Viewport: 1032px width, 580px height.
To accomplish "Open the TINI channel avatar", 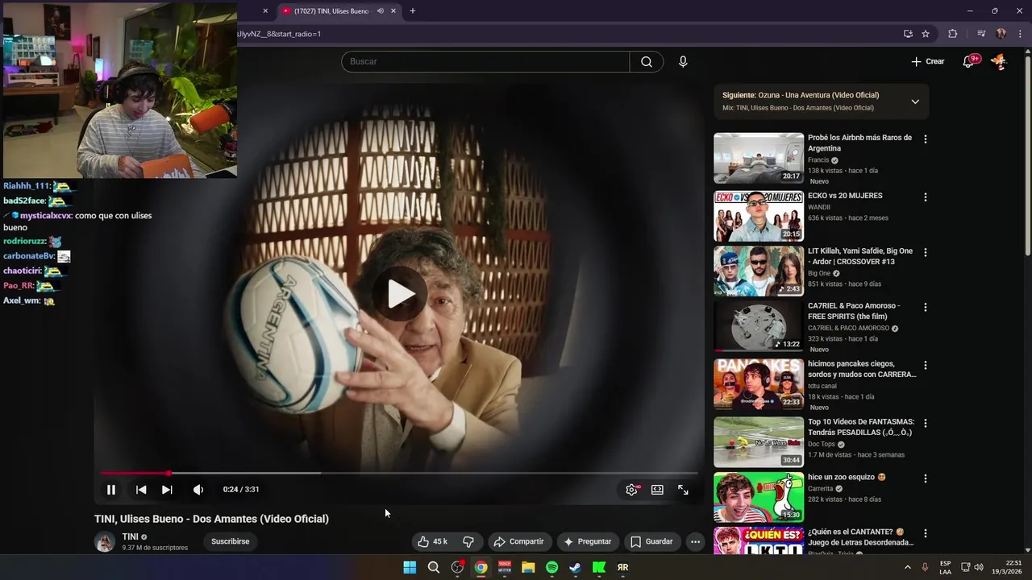I will pyautogui.click(x=105, y=542).
